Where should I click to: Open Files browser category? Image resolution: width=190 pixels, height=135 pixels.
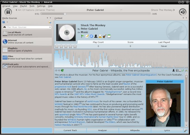(27, 57)
